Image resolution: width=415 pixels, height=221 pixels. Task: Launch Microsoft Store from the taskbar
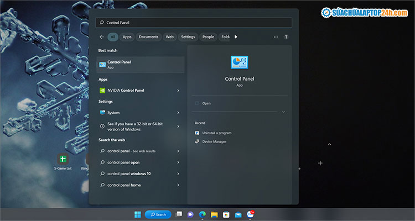click(226, 214)
